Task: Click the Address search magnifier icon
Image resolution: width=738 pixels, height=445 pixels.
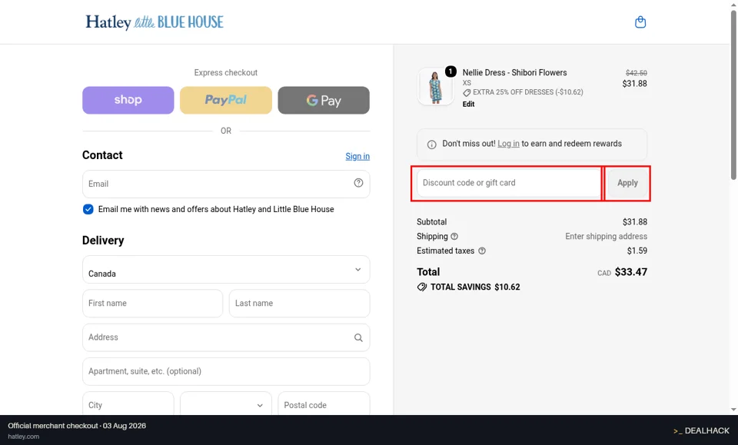Action: pyautogui.click(x=358, y=337)
